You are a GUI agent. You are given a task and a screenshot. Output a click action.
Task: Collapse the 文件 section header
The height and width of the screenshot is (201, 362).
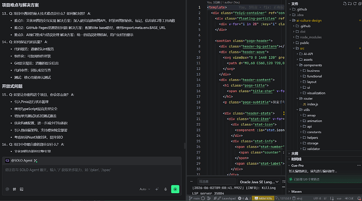(x=324, y=4)
